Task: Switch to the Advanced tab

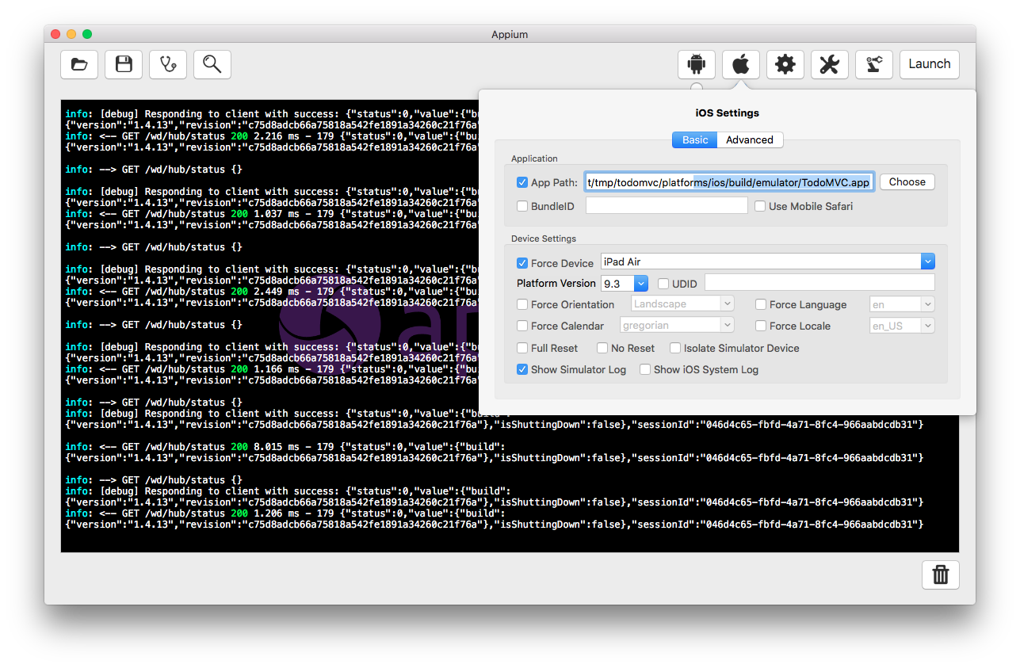Action: pyautogui.click(x=749, y=139)
